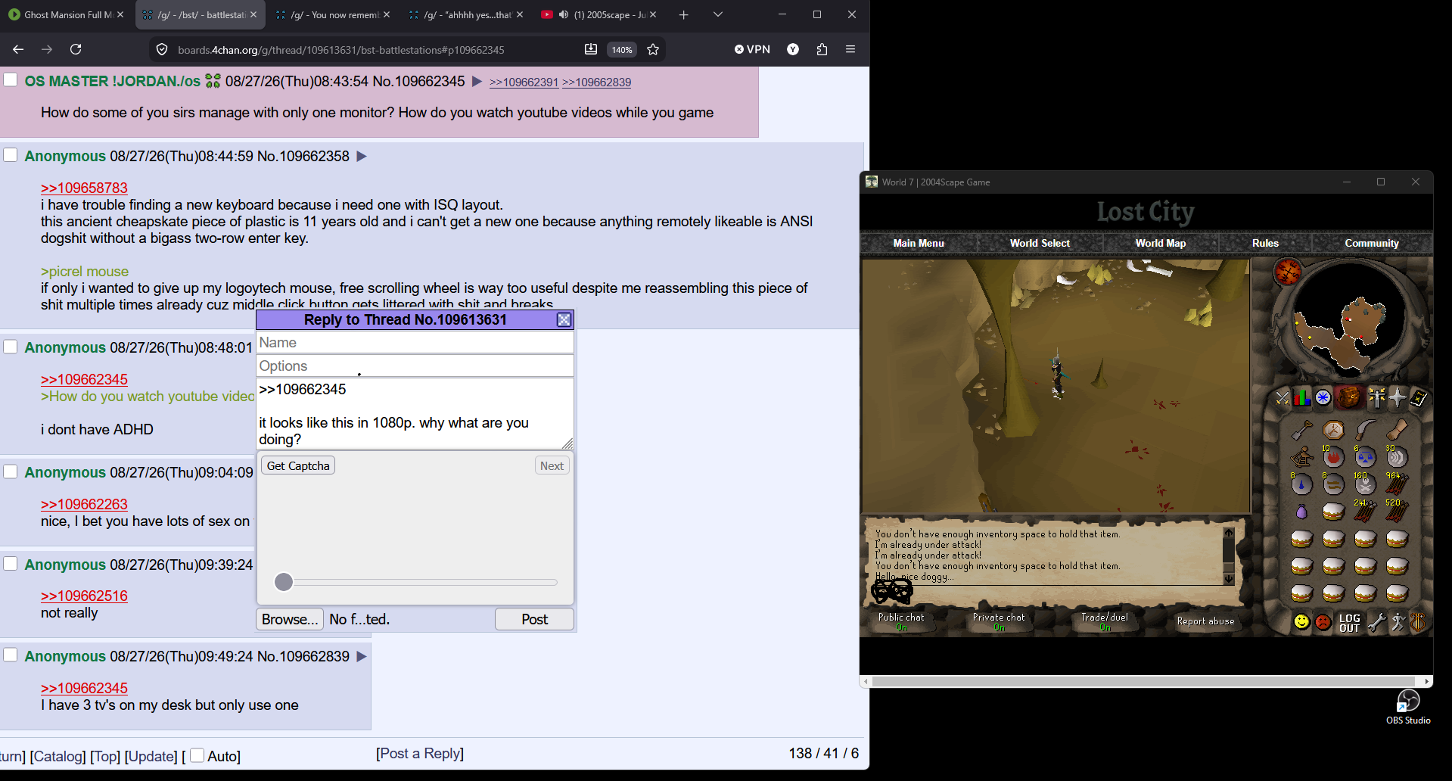
Task: Toggle the Public chat tab in game
Action: tap(901, 621)
